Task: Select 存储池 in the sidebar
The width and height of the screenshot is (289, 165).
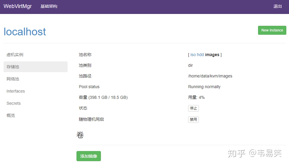Action: click(35, 67)
